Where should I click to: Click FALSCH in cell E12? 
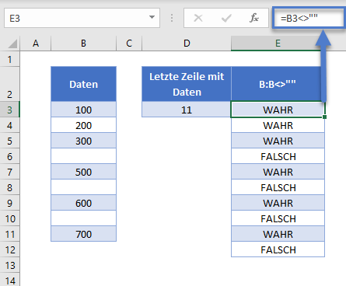pos(278,249)
